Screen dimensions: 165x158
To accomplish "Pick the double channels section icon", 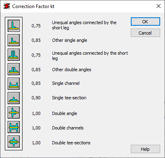I will (x=14, y=127).
